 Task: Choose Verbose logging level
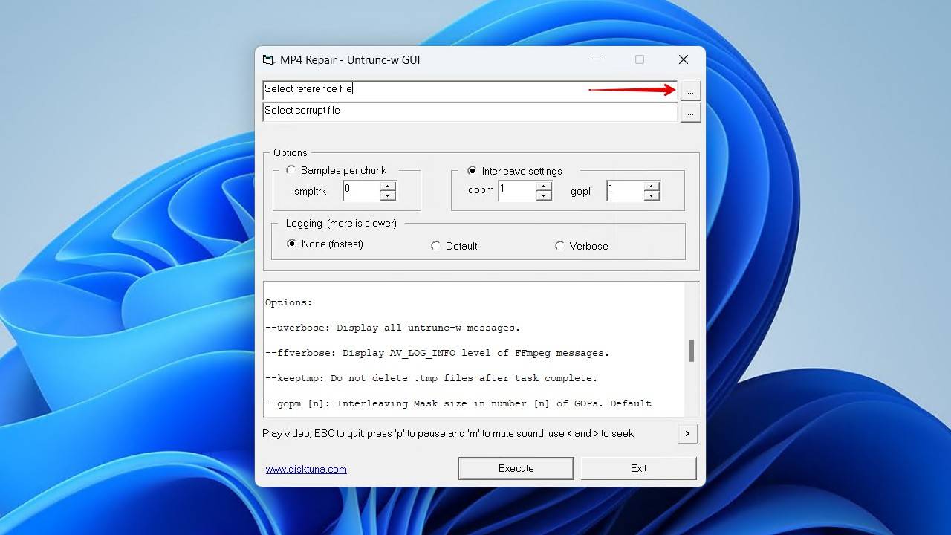coord(582,246)
